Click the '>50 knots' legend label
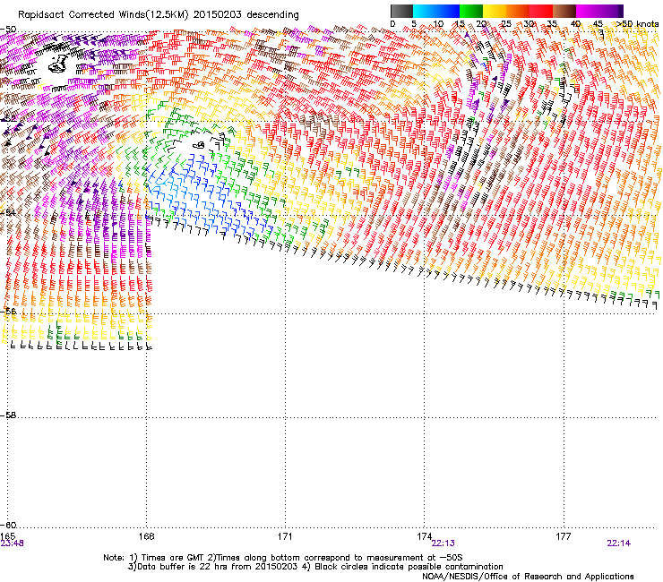This screenshot has height=582, width=663. tap(637, 24)
